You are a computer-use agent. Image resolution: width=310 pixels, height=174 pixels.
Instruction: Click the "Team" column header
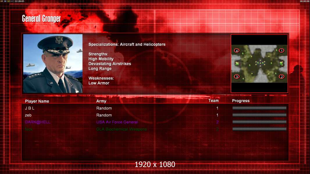click(x=213, y=101)
